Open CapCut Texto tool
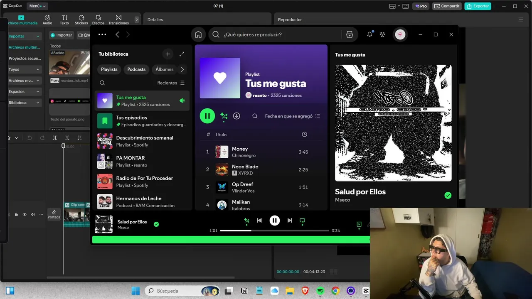This screenshot has width=532, height=299. point(64,20)
